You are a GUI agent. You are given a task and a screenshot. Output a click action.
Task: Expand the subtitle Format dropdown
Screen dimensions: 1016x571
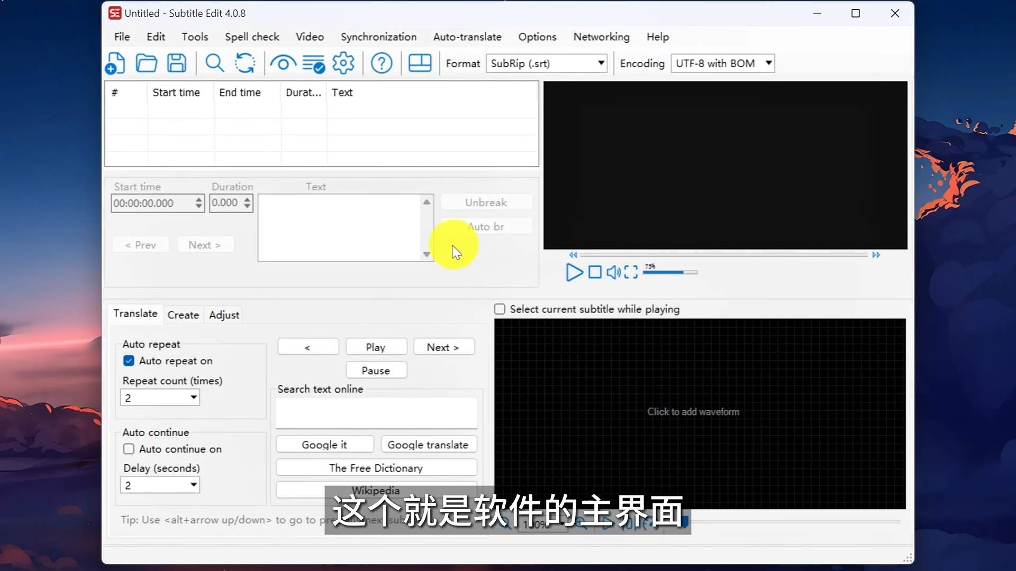[x=601, y=63]
